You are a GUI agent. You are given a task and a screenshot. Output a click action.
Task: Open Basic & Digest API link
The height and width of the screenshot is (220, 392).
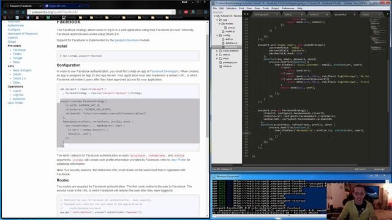click(x=22, y=70)
